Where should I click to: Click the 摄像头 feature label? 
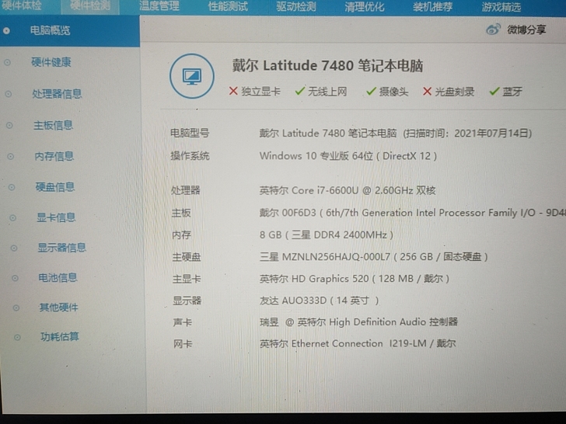[393, 92]
